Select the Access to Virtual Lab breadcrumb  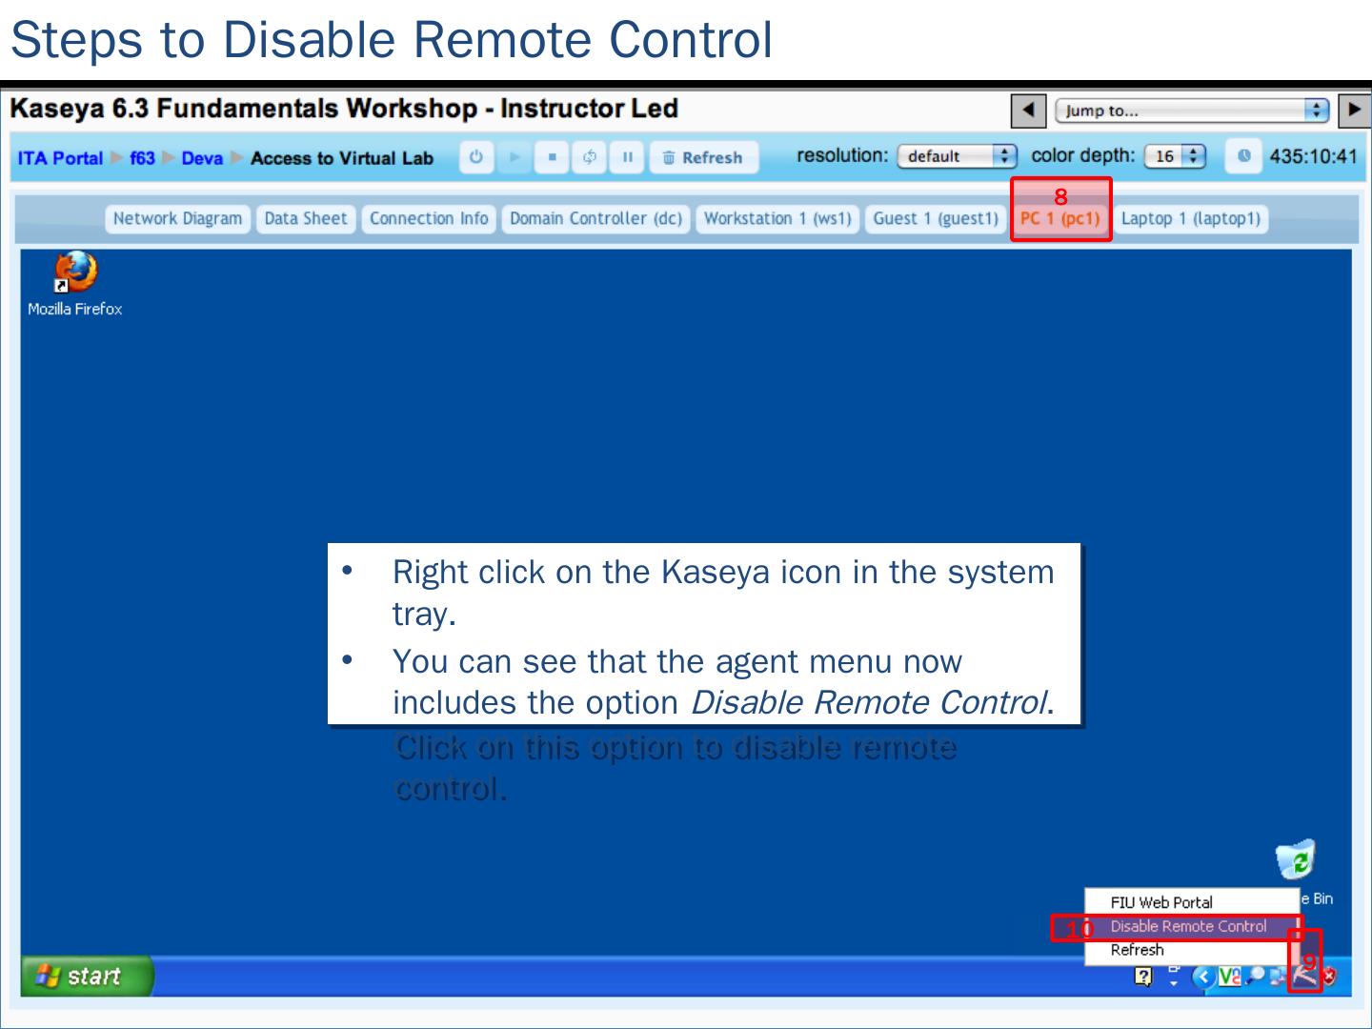[342, 158]
